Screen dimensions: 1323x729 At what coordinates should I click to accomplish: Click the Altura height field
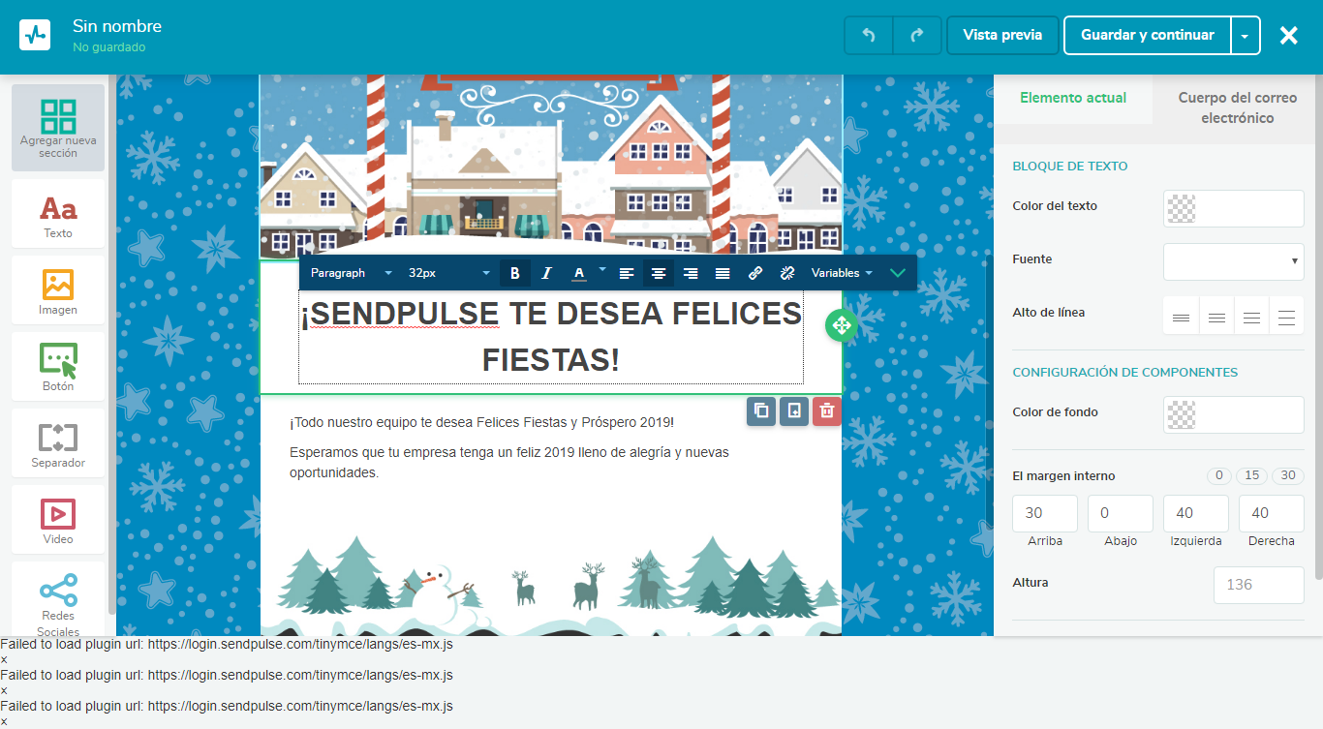1259,585
